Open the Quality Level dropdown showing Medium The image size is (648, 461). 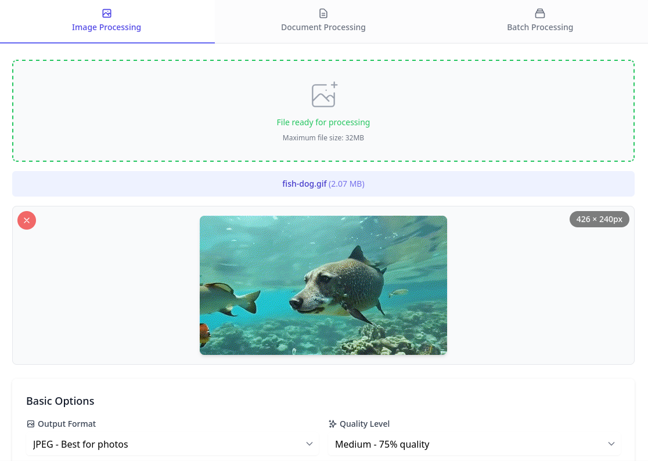[474, 445]
